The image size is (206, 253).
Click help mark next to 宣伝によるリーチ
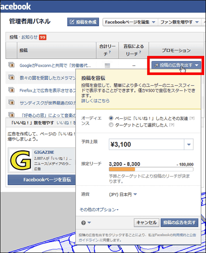point(140,52)
